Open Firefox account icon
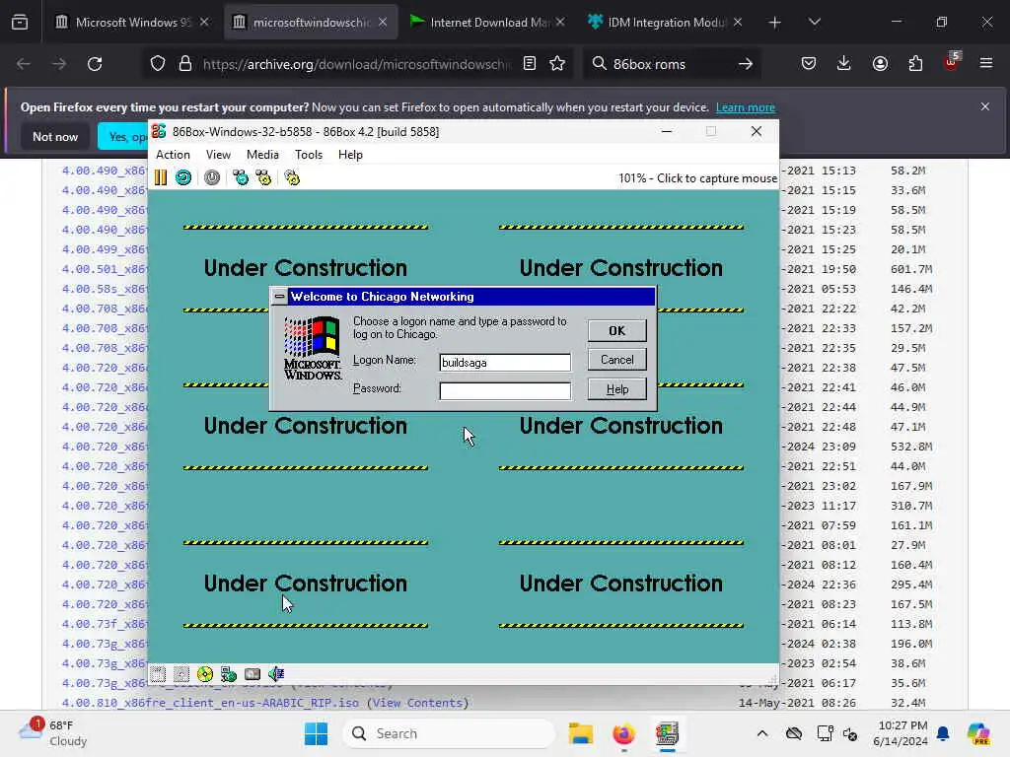This screenshot has width=1010, height=757. tap(880, 64)
